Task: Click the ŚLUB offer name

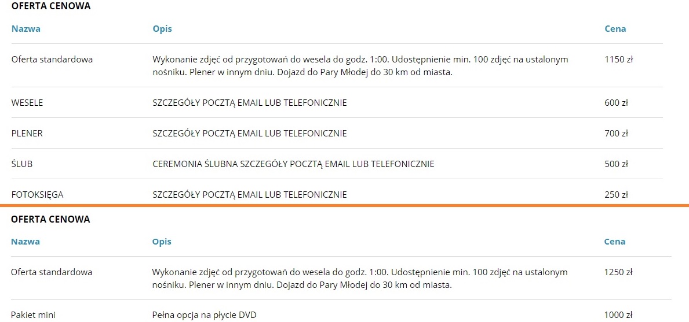Action: point(22,164)
